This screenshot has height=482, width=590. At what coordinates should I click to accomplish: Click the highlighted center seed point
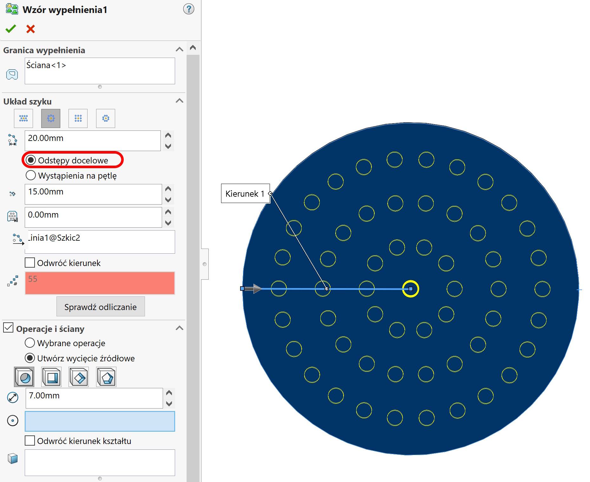pyautogui.click(x=410, y=289)
